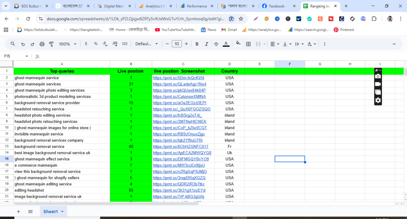Open link https://prnt.sc/6ChHZGNFC017
The image size is (407, 219).
tap(180, 146)
